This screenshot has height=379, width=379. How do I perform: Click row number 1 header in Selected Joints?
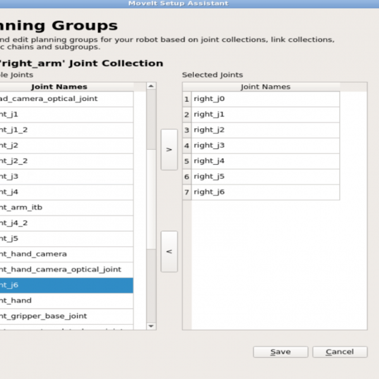coord(187,99)
